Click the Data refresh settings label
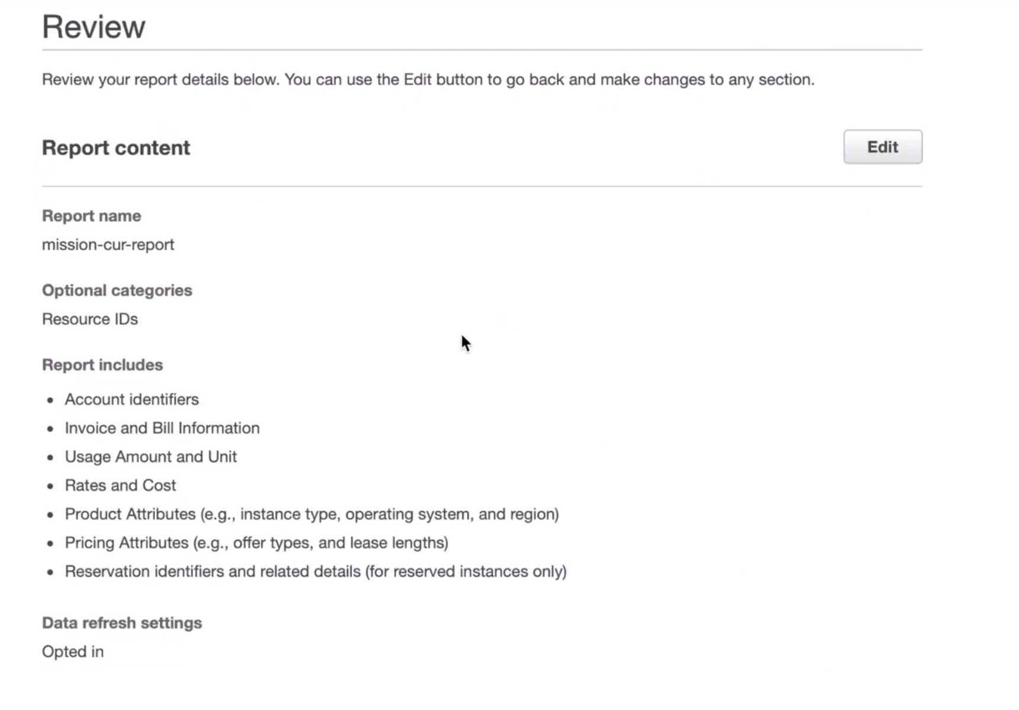The height and width of the screenshot is (710, 1019). pos(121,623)
